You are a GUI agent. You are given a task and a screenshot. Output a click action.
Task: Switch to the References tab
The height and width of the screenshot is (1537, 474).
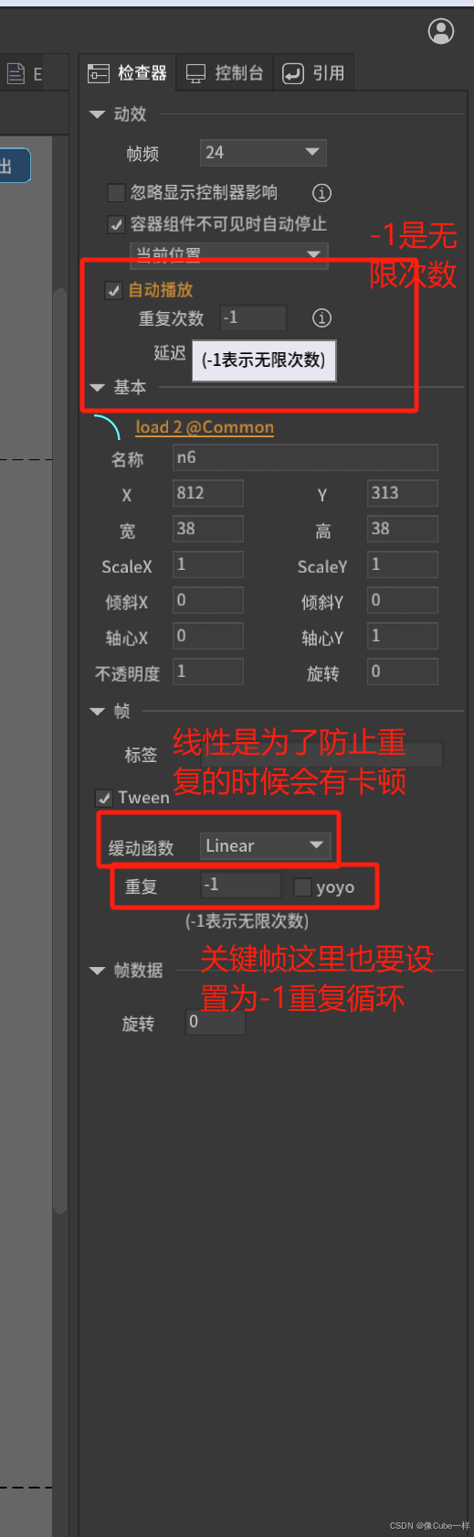[x=313, y=73]
